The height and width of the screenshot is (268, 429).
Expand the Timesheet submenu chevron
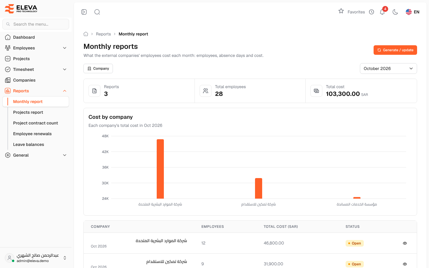point(65,69)
